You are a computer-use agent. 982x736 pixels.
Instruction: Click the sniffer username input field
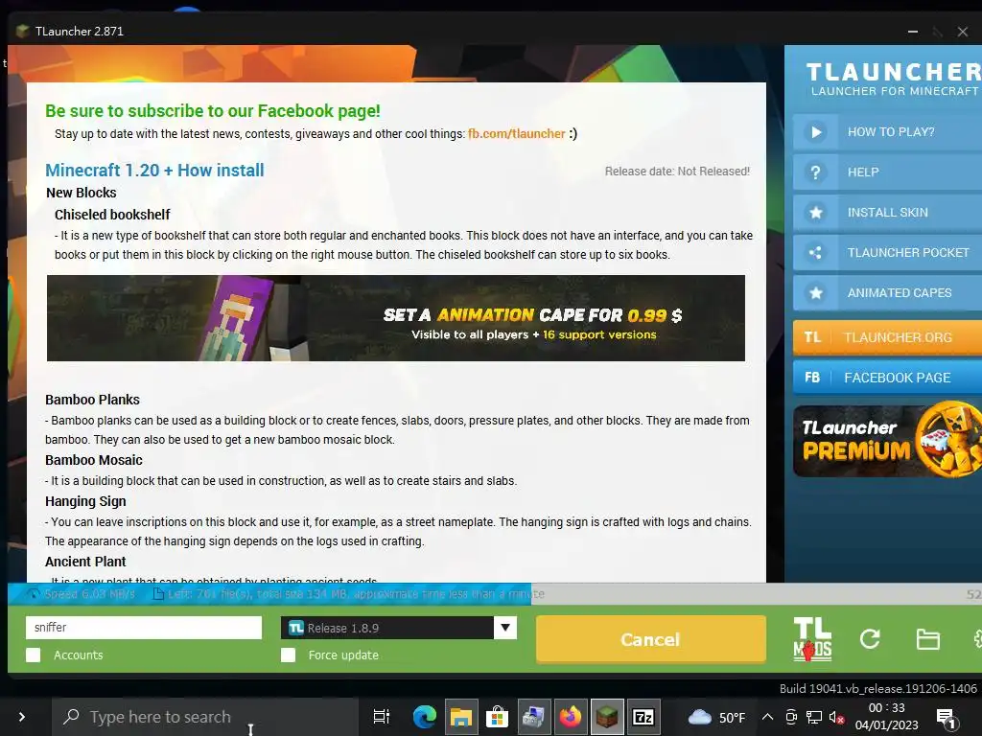tap(144, 628)
